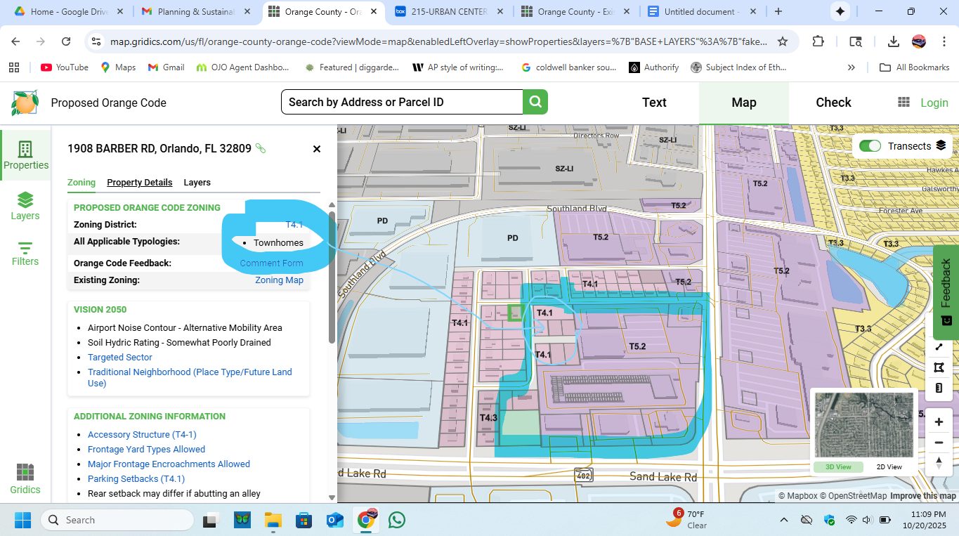Screen dimensions: 959x536
Task: Select the polygon area draw tool
Action: pos(939,367)
